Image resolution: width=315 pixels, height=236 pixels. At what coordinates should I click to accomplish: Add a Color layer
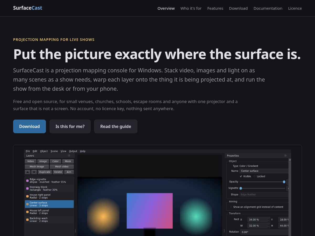point(55,162)
